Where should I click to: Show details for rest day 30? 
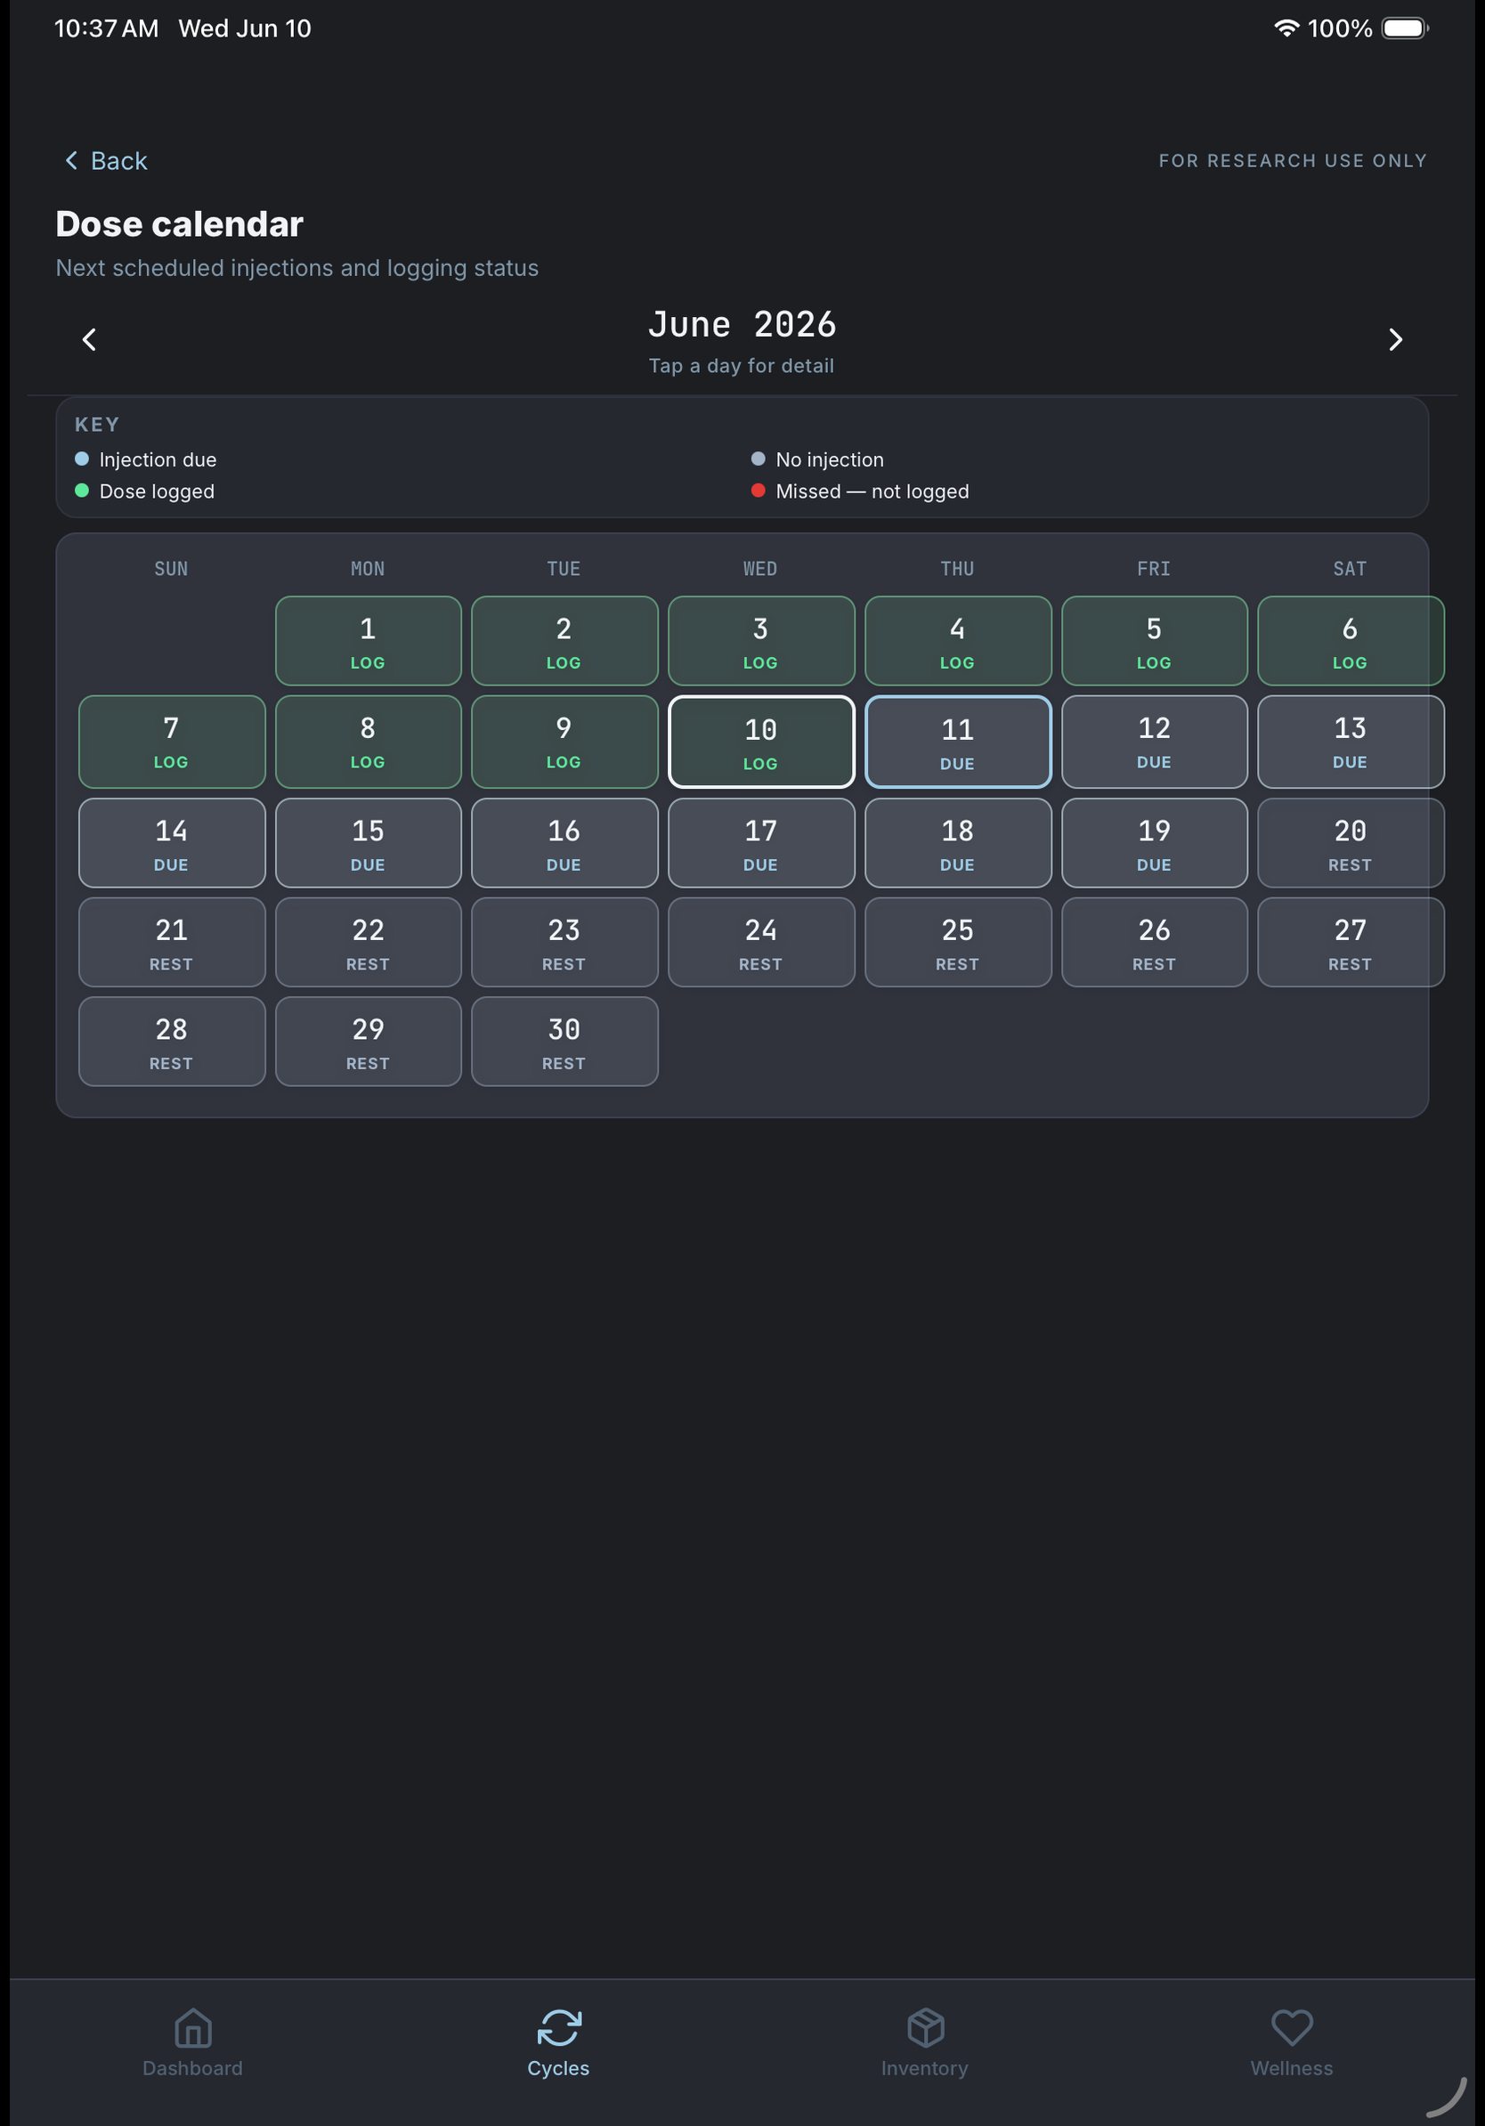tap(564, 1041)
